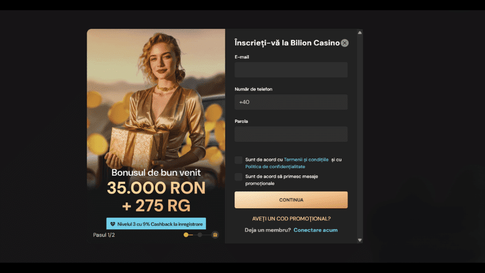Click the scrollbar down arrow
Image resolution: width=485 pixels, height=273 pixels.
(359, 240)
